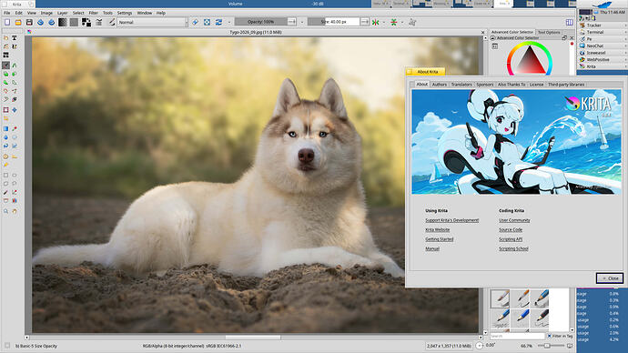Select the Crop tool
The width and height of the screenshot is (628, 353).
click(5, 118)
